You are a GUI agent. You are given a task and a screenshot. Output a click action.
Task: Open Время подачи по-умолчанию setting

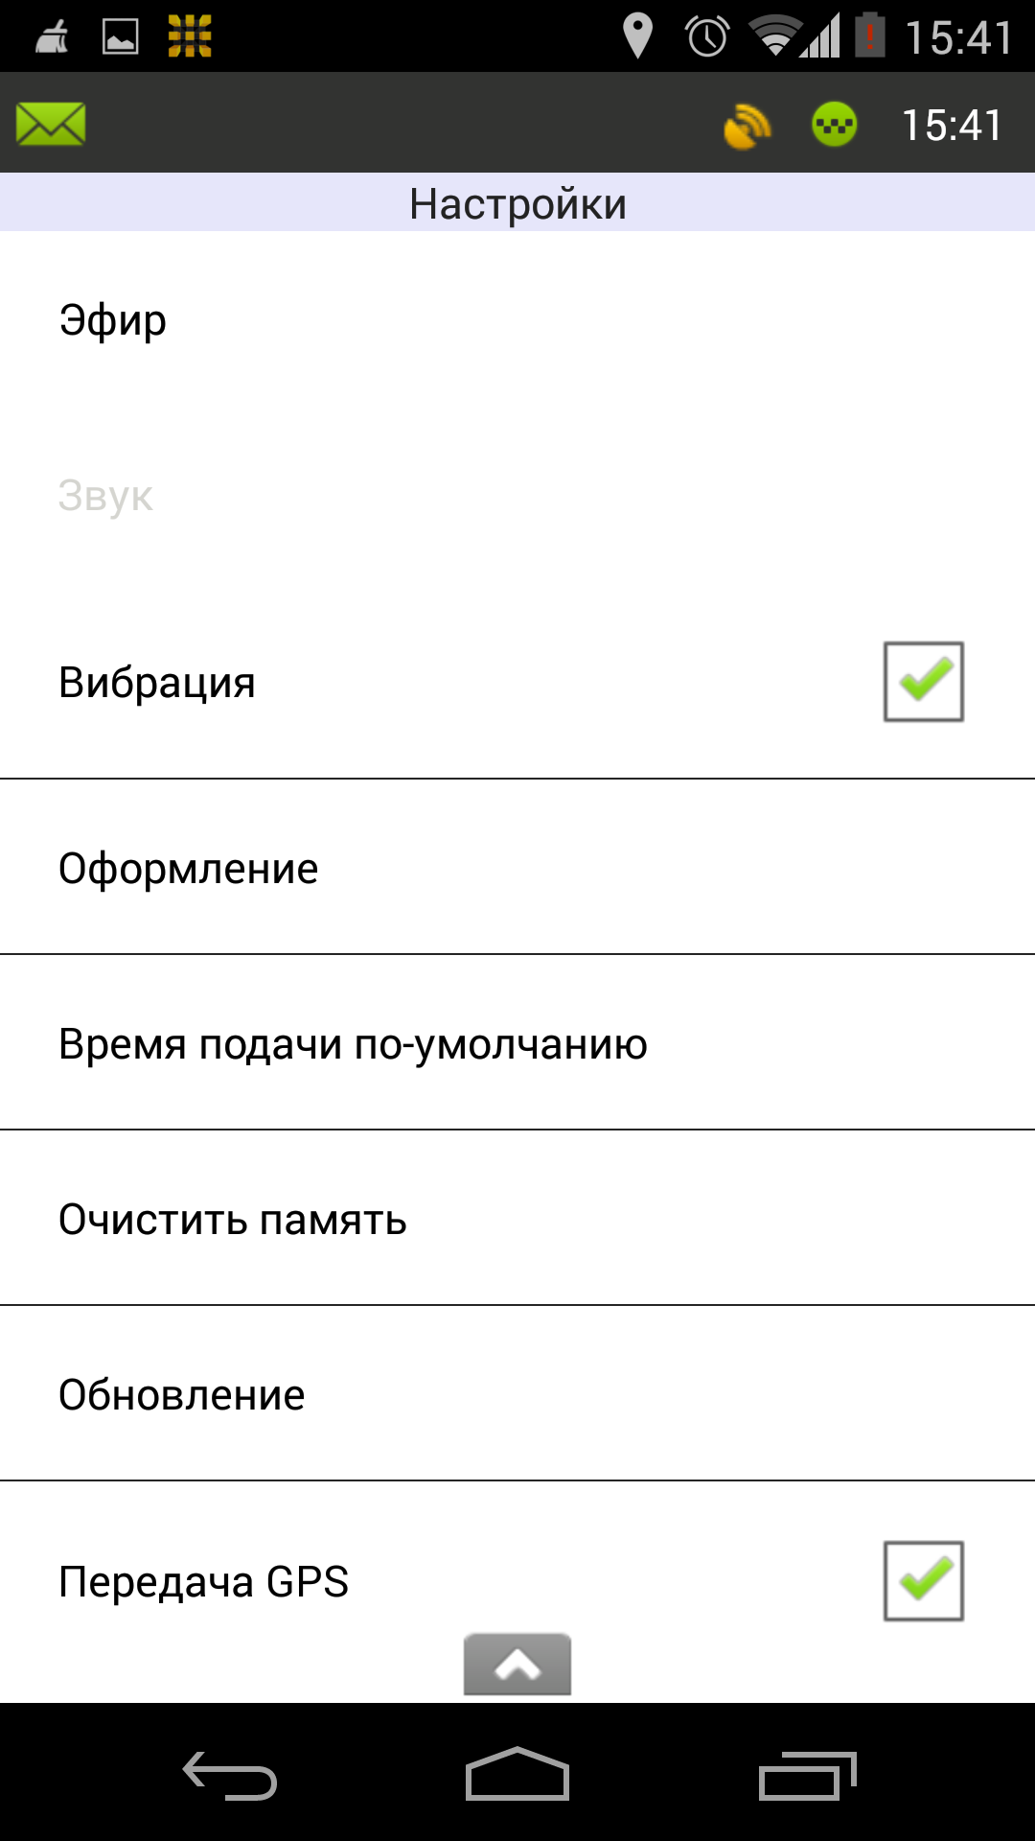pos(353,1044)
